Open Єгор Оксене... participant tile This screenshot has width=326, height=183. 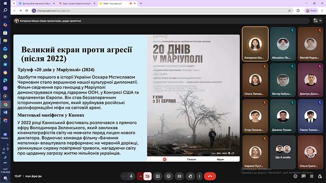pos(255,116)
